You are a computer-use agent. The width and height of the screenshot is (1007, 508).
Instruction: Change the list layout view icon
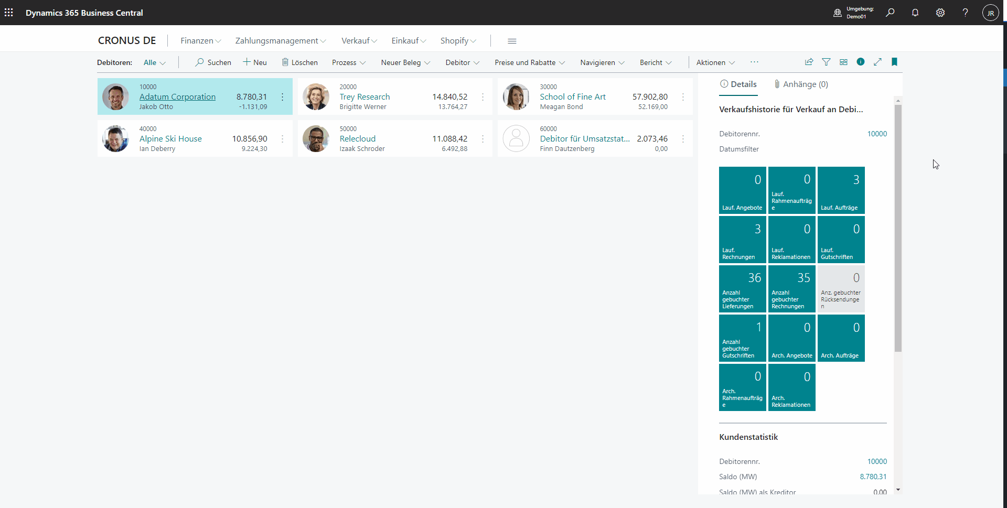(x=843, y=62)
